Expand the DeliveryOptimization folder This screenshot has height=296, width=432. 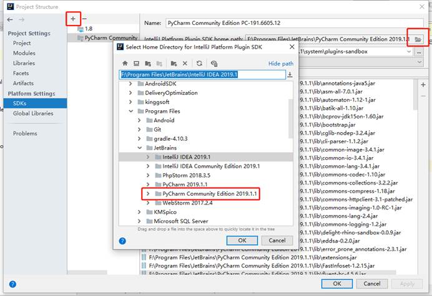130,93
